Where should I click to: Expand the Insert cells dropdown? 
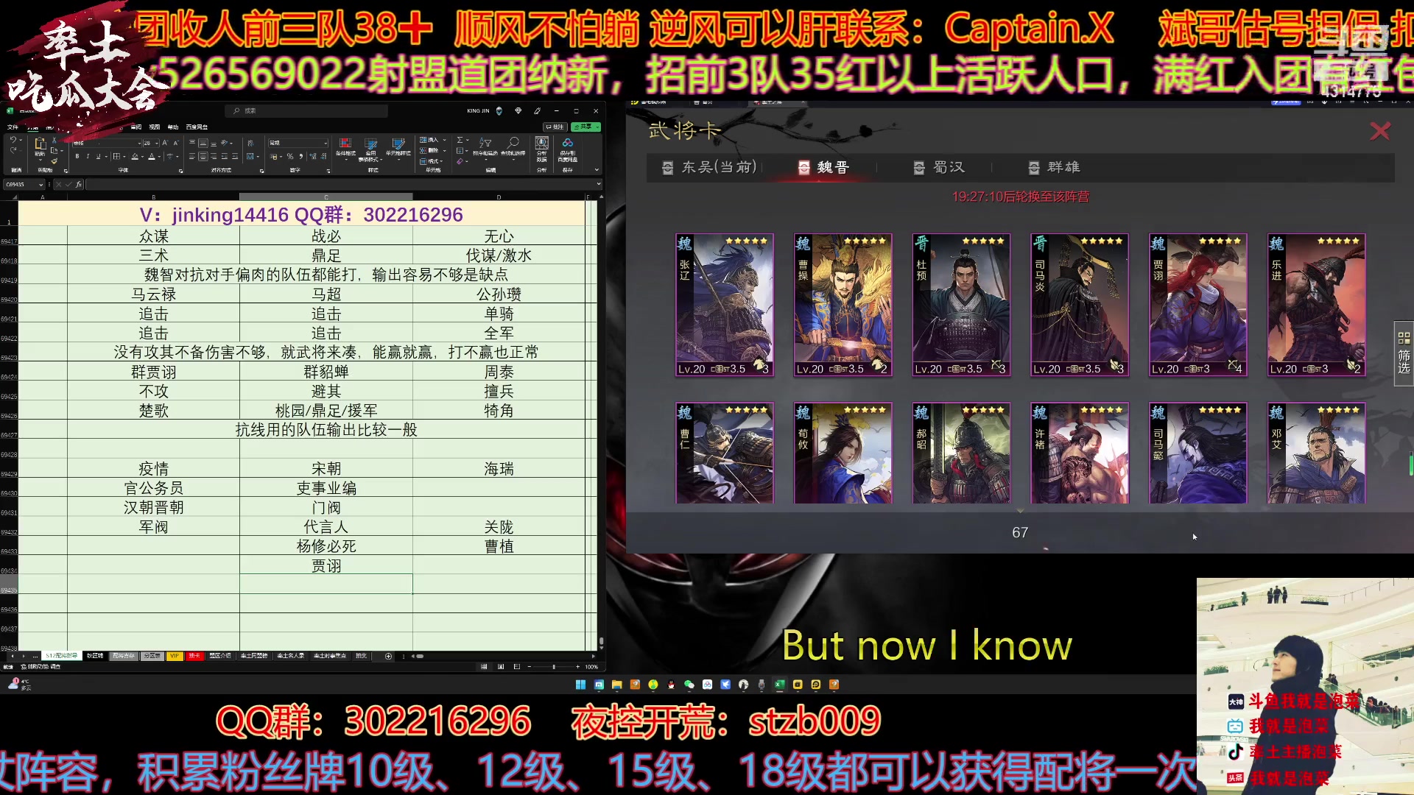pyautogui.click(x=445, y=140)
